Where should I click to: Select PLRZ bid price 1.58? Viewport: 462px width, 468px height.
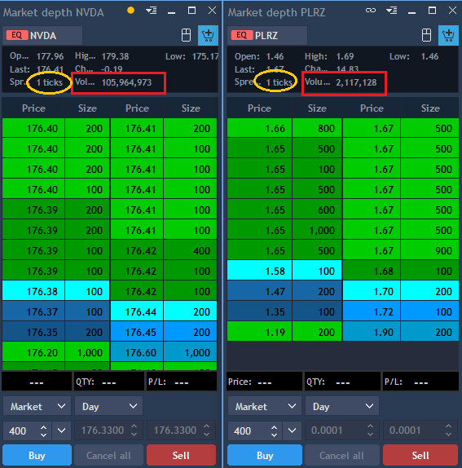(x=259, y=271)
